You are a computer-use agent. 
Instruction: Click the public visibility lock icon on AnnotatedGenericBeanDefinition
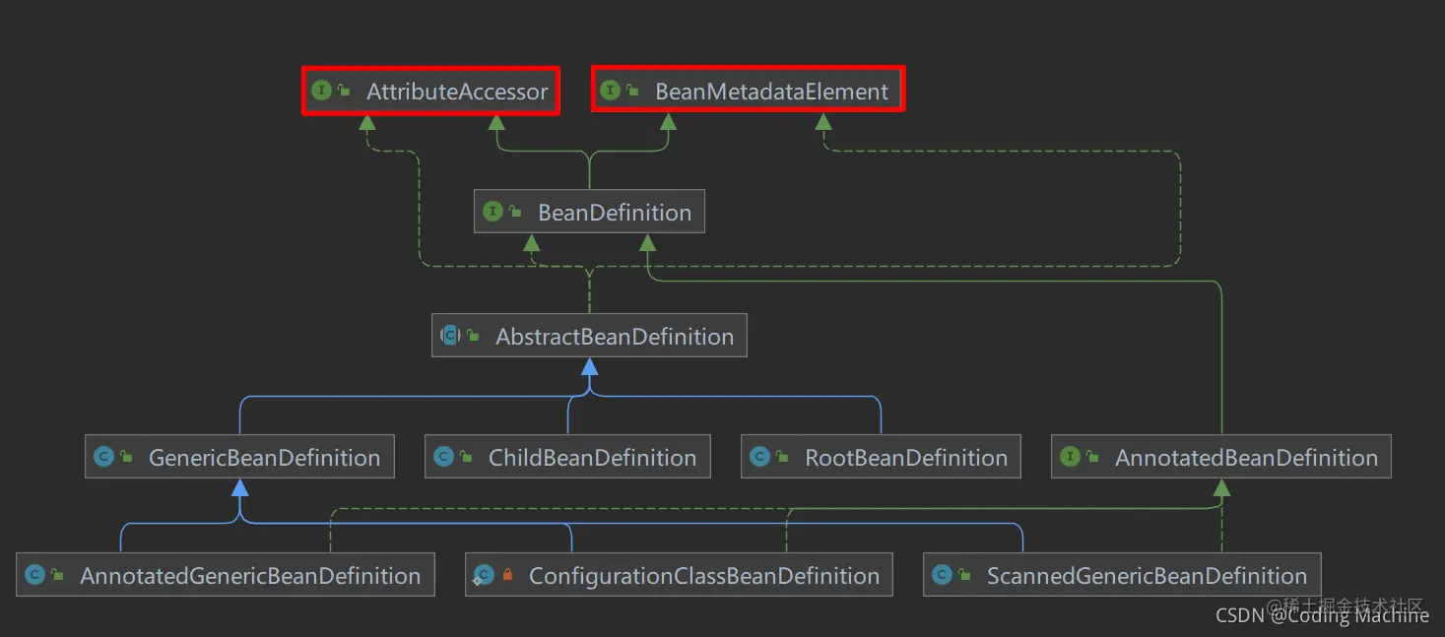point(57,575)
